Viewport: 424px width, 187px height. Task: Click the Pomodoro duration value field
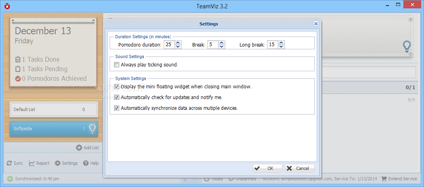click(x=169, y=45)
